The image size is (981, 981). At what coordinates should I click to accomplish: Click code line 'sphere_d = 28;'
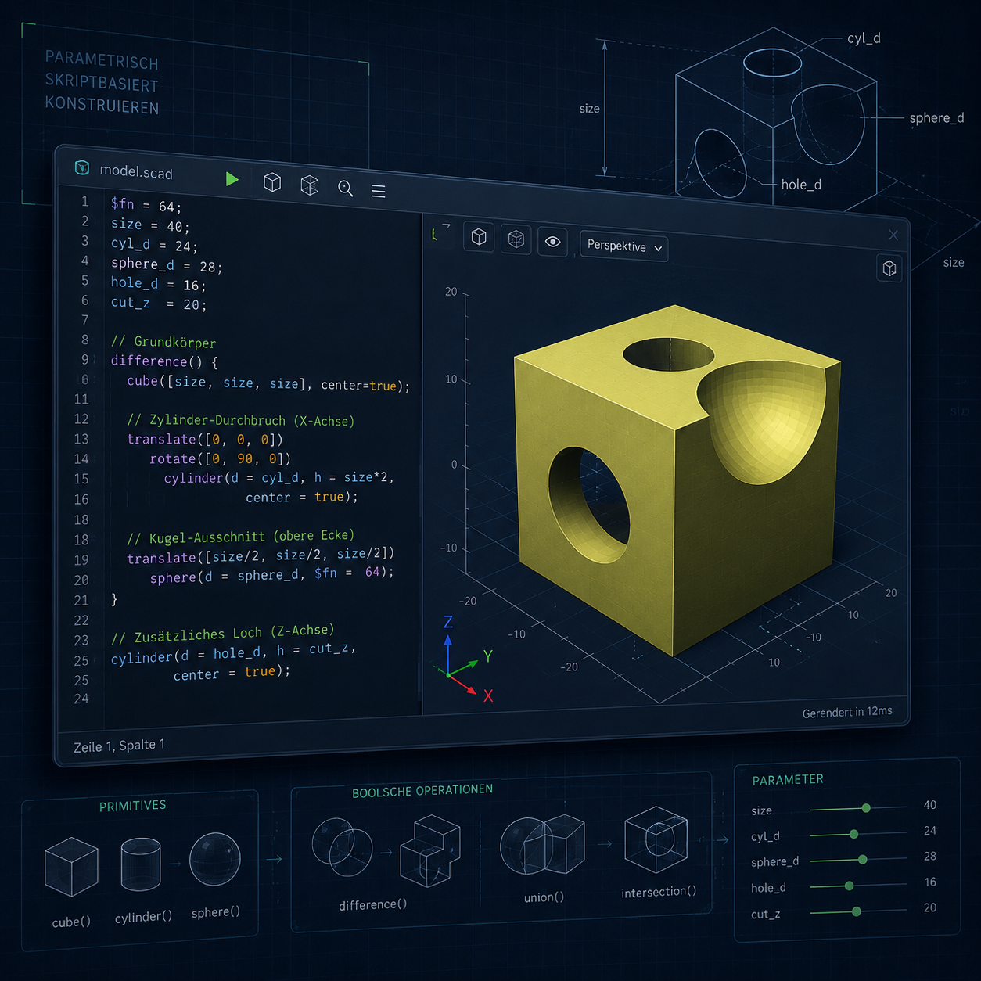tap(167, 264)
